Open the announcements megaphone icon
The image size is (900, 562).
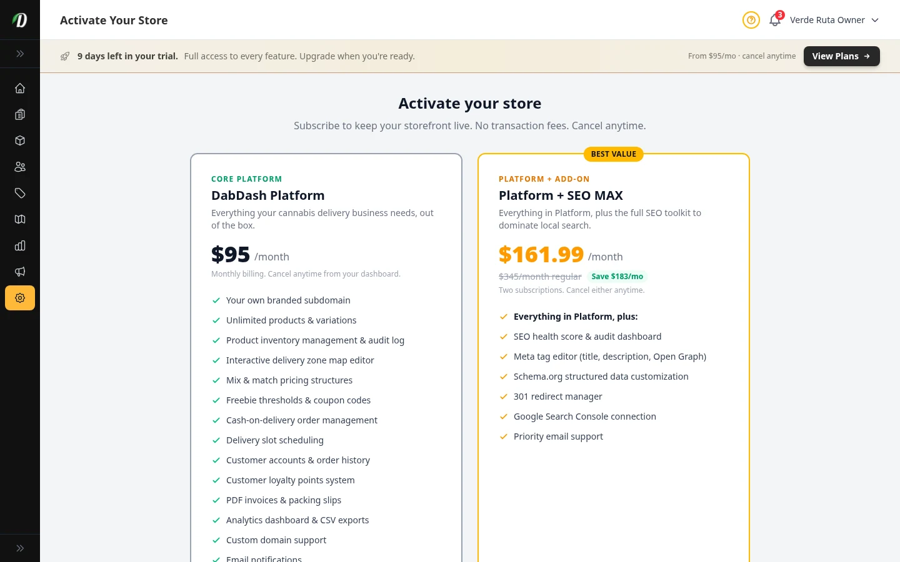point(19,272)
